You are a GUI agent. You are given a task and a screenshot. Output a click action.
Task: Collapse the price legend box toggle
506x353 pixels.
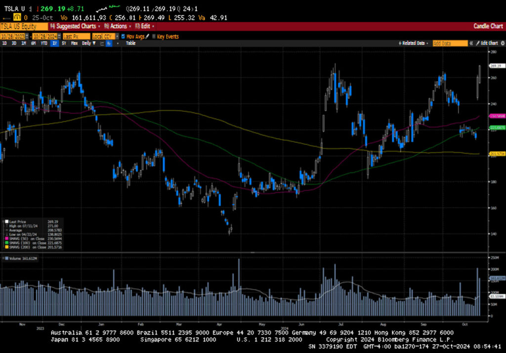(x=5, y=222)
